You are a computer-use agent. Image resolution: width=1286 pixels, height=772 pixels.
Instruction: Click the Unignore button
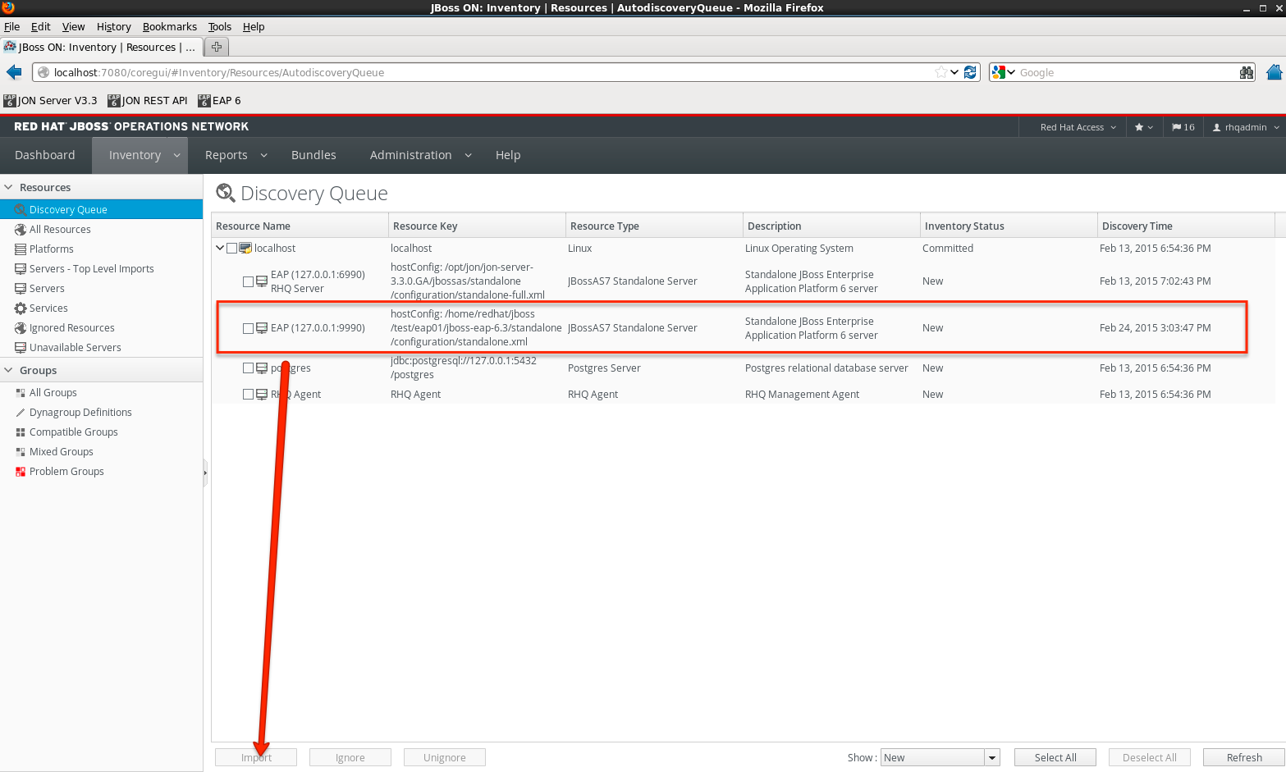[x=445, y=758]
